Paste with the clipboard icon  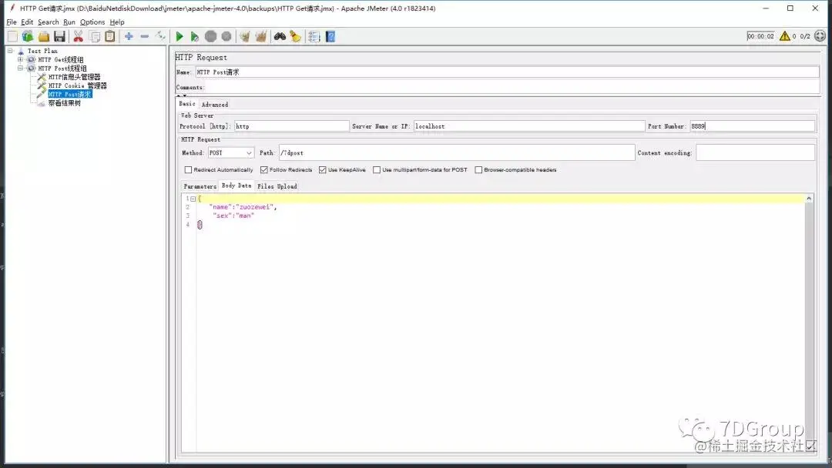point(110,37)
